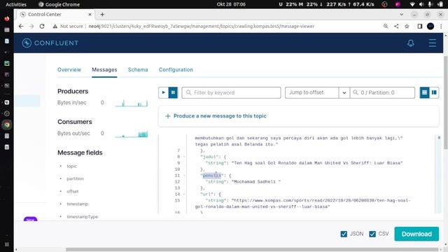Click the Bytes in/sec sparkline chart

pyautogui.click(x=132, y=103)
